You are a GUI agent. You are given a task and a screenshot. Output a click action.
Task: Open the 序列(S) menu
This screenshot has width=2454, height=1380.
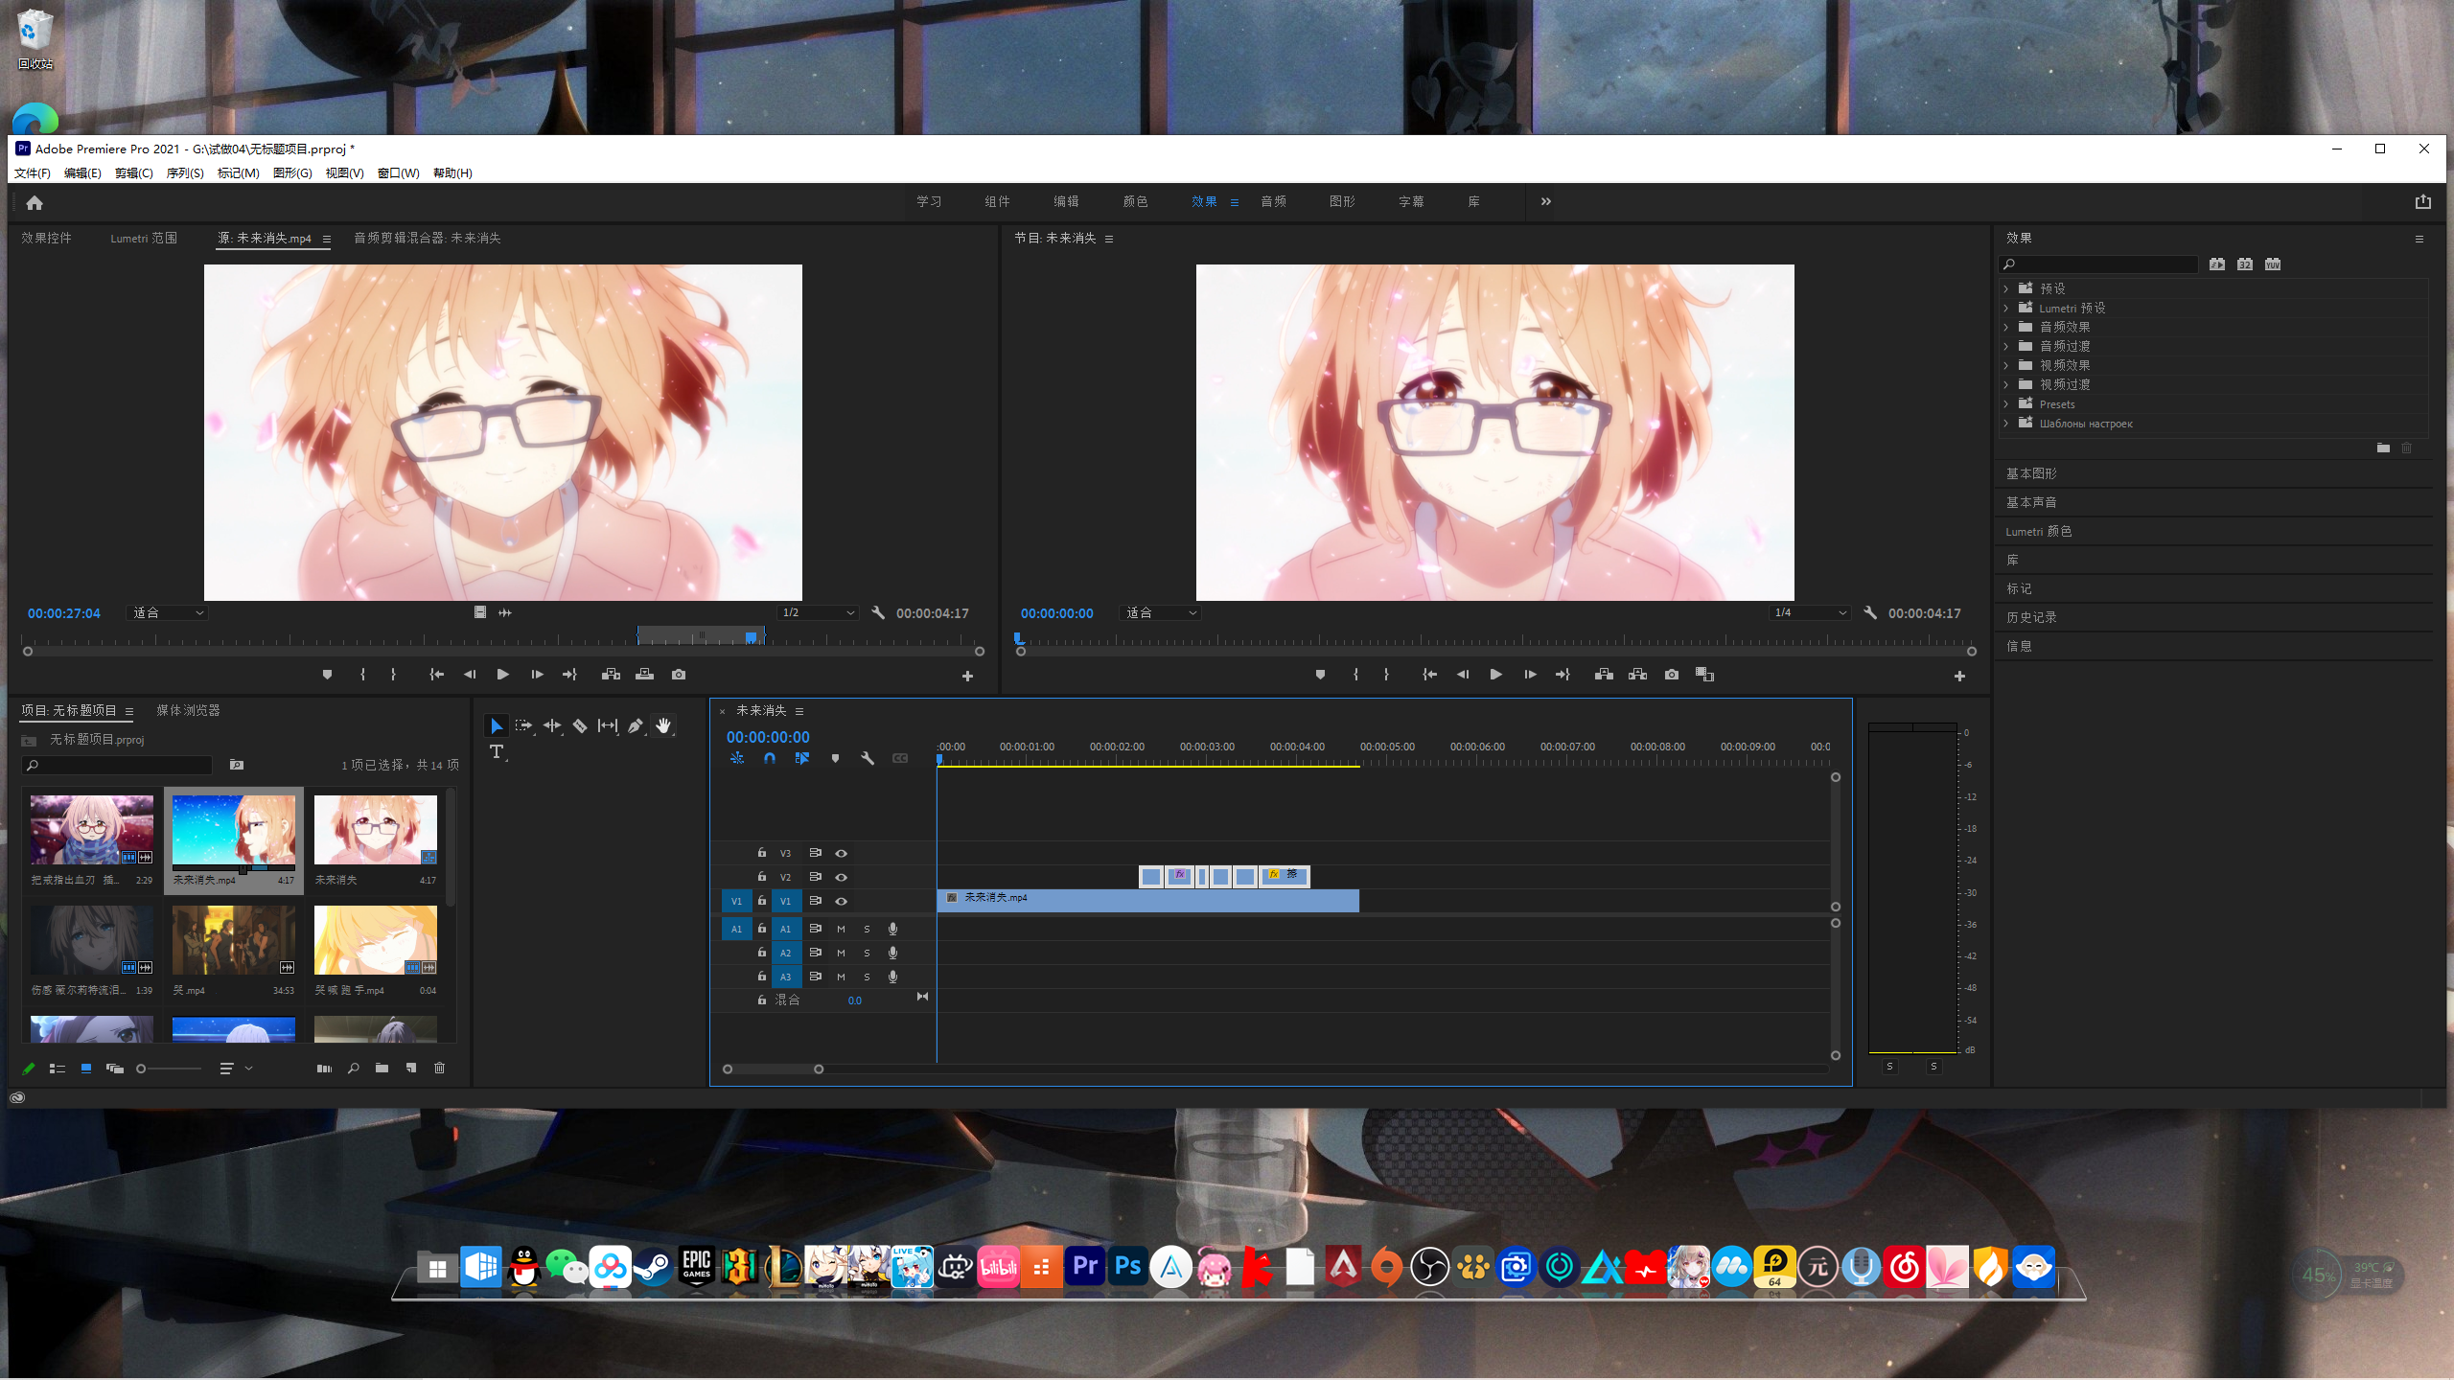pos(185,172)
